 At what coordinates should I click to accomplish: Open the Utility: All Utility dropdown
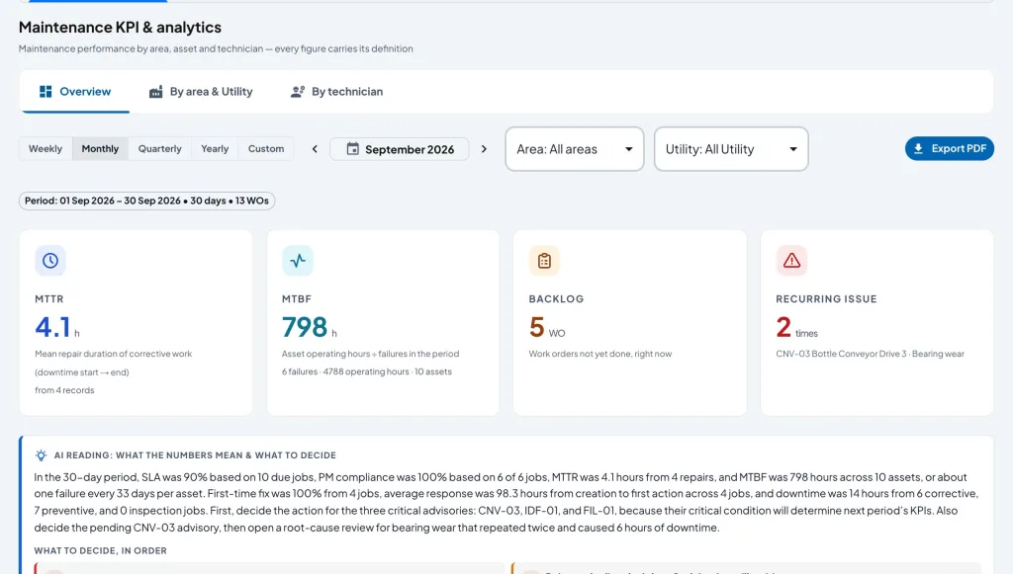pyautogui.click(x=731, y=149)
